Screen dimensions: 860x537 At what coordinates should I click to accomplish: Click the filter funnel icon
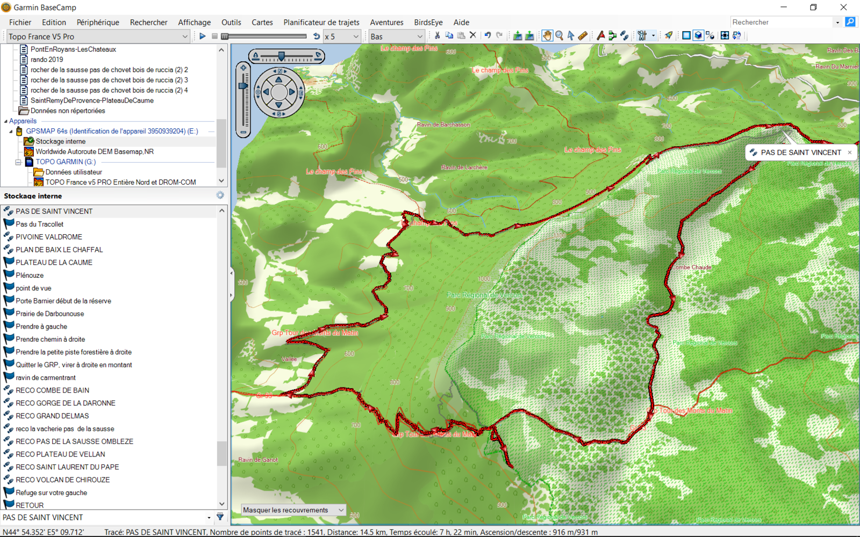point(220,517)
